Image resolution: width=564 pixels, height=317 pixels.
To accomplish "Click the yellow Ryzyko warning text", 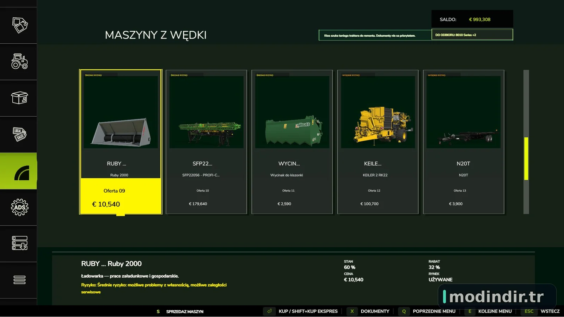I will point(154,288).
